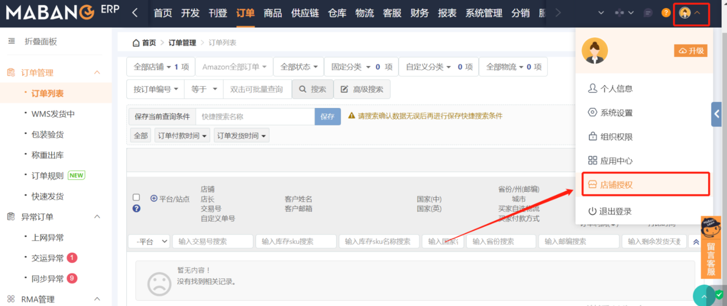The image size is (727, 306).
Task: Click the blue side panel collapse arrow
Action: tap(717, 114)
